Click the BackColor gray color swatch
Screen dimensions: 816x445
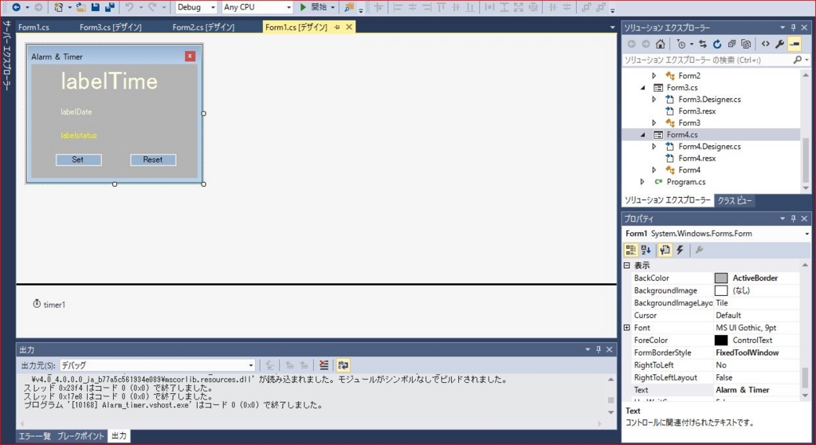[721, 278]
